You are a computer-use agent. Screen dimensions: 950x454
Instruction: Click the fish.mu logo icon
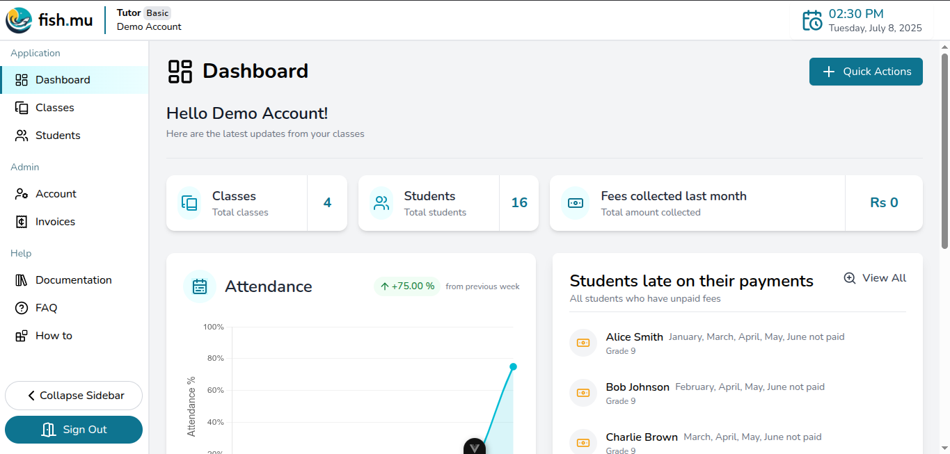click(19, 20)
